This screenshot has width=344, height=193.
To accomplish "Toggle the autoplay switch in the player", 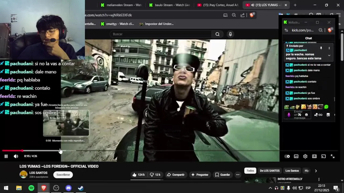I will tap(287, 157).
